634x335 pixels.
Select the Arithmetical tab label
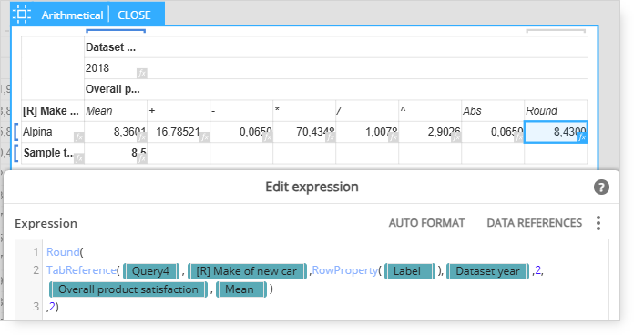click(72, 15)
